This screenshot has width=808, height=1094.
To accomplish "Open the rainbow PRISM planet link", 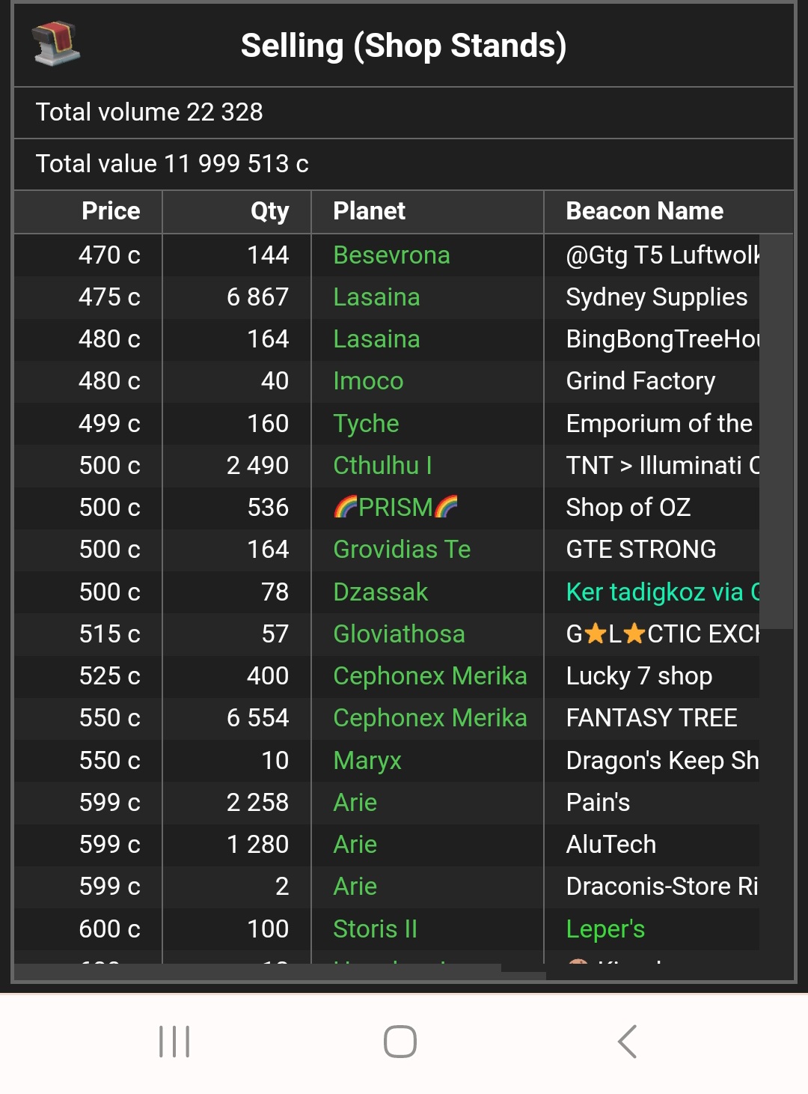I will coord(395,508).
